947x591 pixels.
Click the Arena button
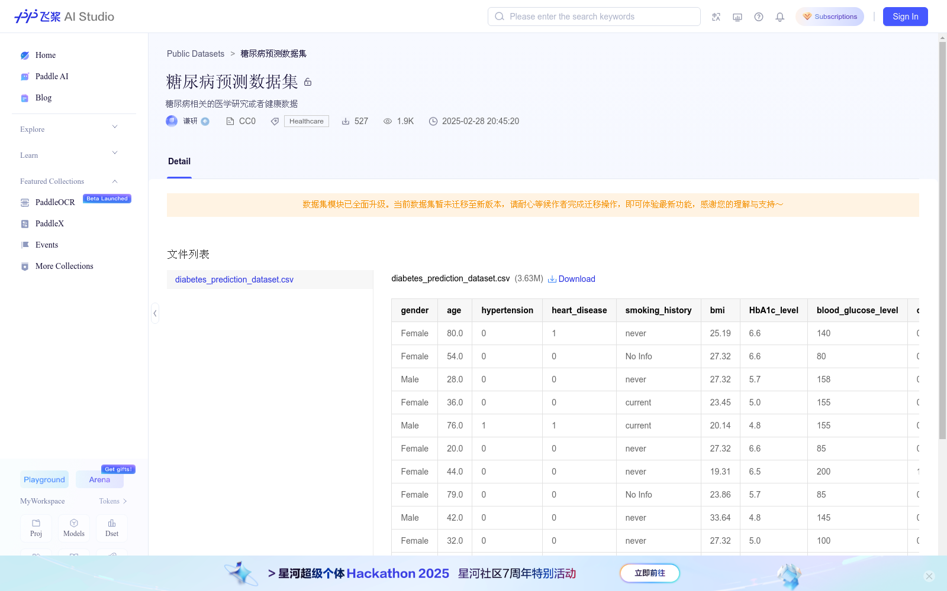tap(99, 479)
